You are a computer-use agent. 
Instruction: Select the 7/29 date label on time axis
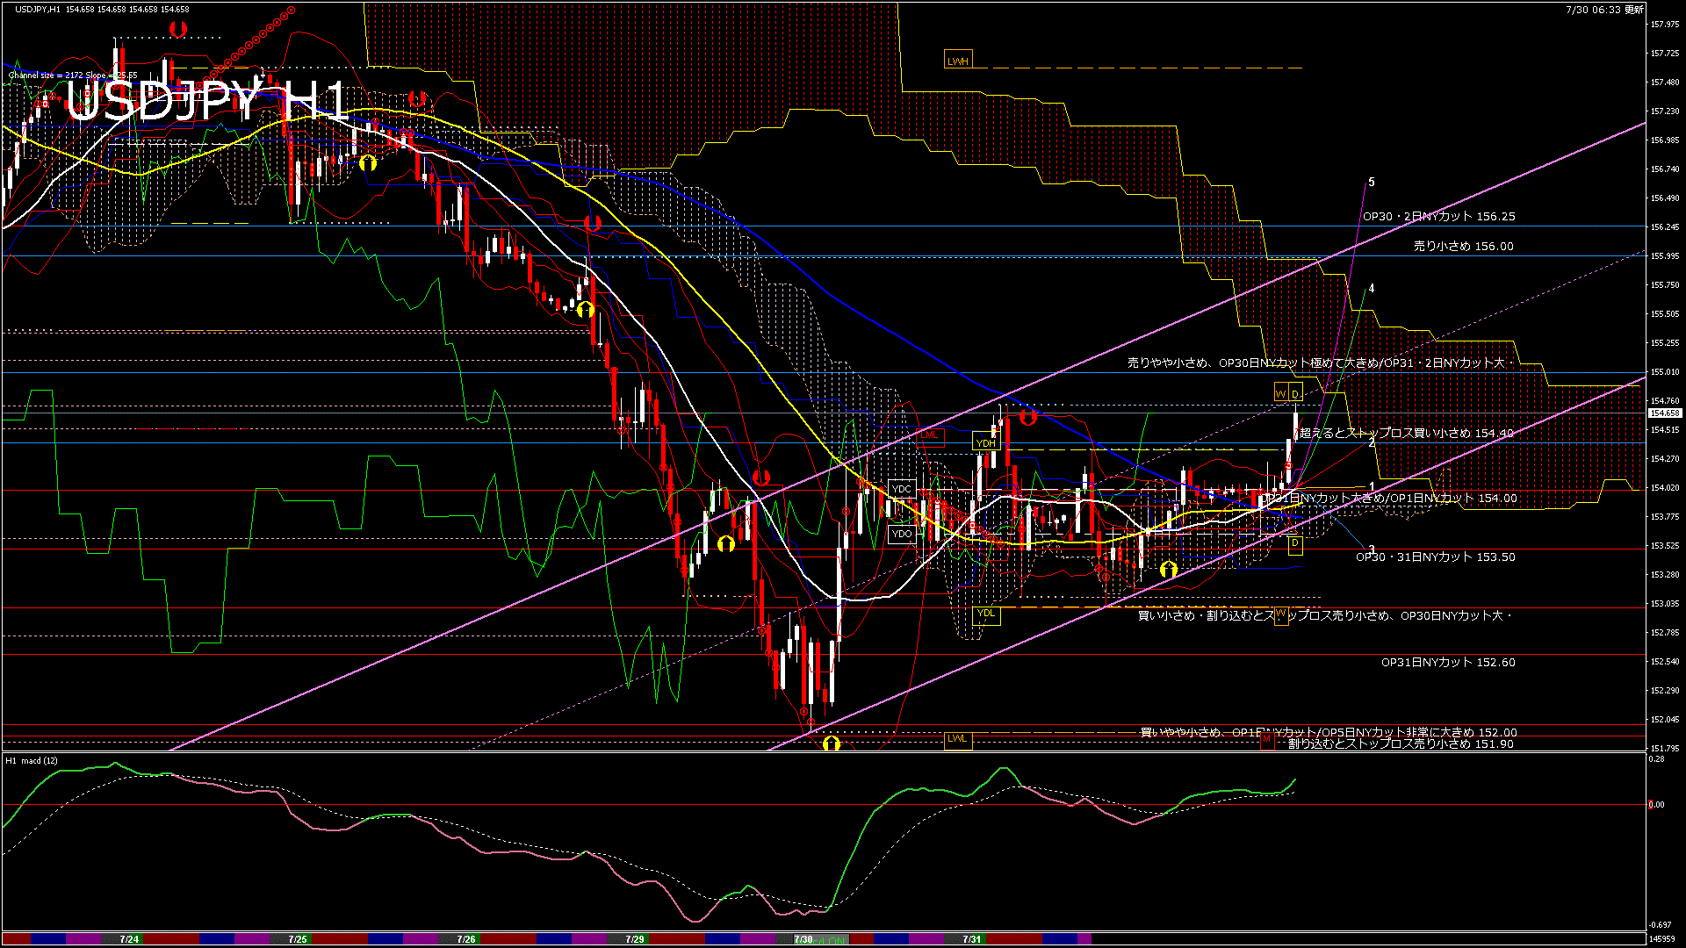635,939
